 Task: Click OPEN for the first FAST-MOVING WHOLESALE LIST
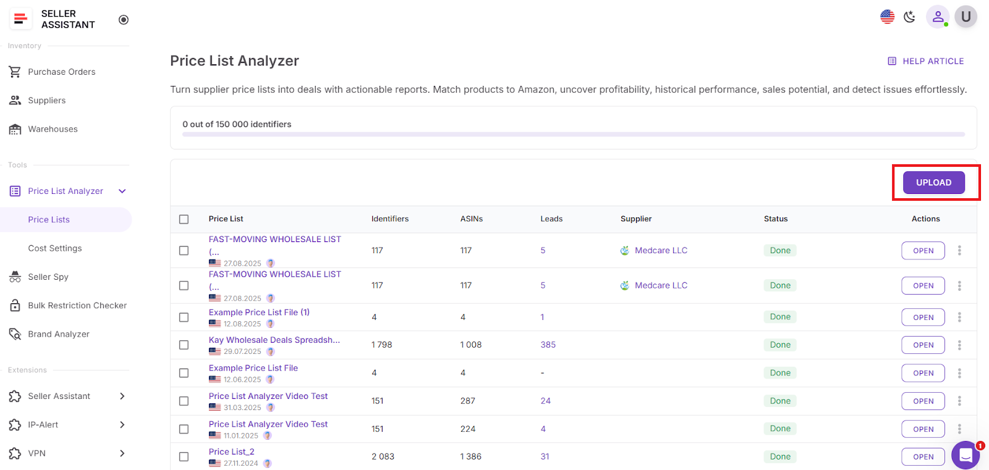923,251
